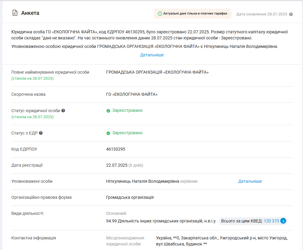303x250 pixels.
Task: Click the Дата оновлення 28.07.2025 text
Action: 262,14
